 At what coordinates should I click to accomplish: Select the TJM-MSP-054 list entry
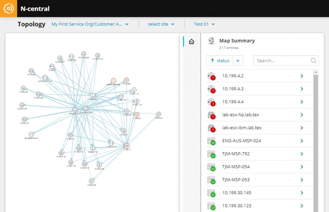(236, 167)
